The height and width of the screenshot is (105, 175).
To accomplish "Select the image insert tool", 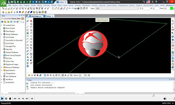I will click(x=28, y=33).
